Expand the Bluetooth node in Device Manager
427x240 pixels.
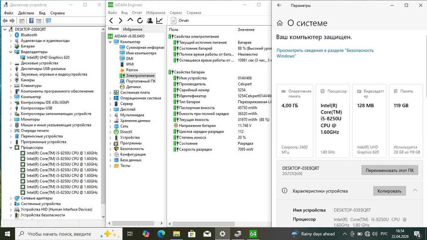11,35
